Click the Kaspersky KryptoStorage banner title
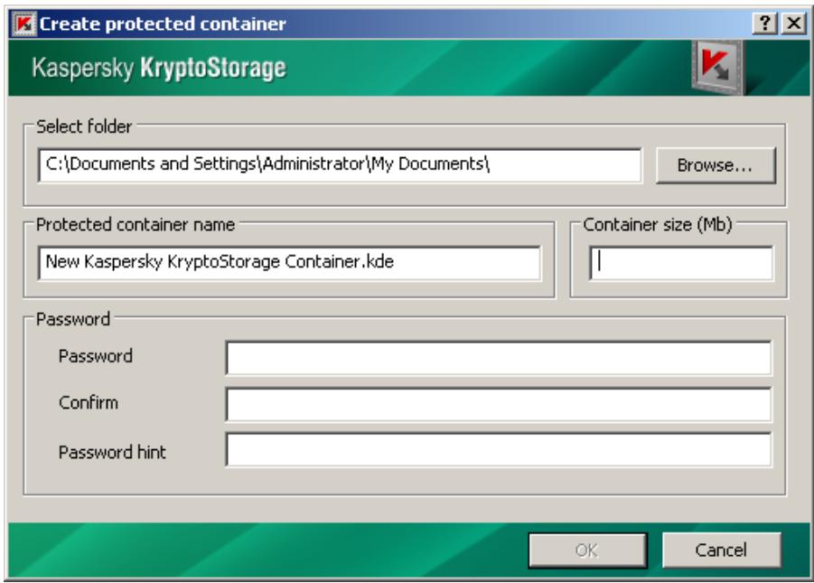 pyautogui.click(x=159, y=68)
